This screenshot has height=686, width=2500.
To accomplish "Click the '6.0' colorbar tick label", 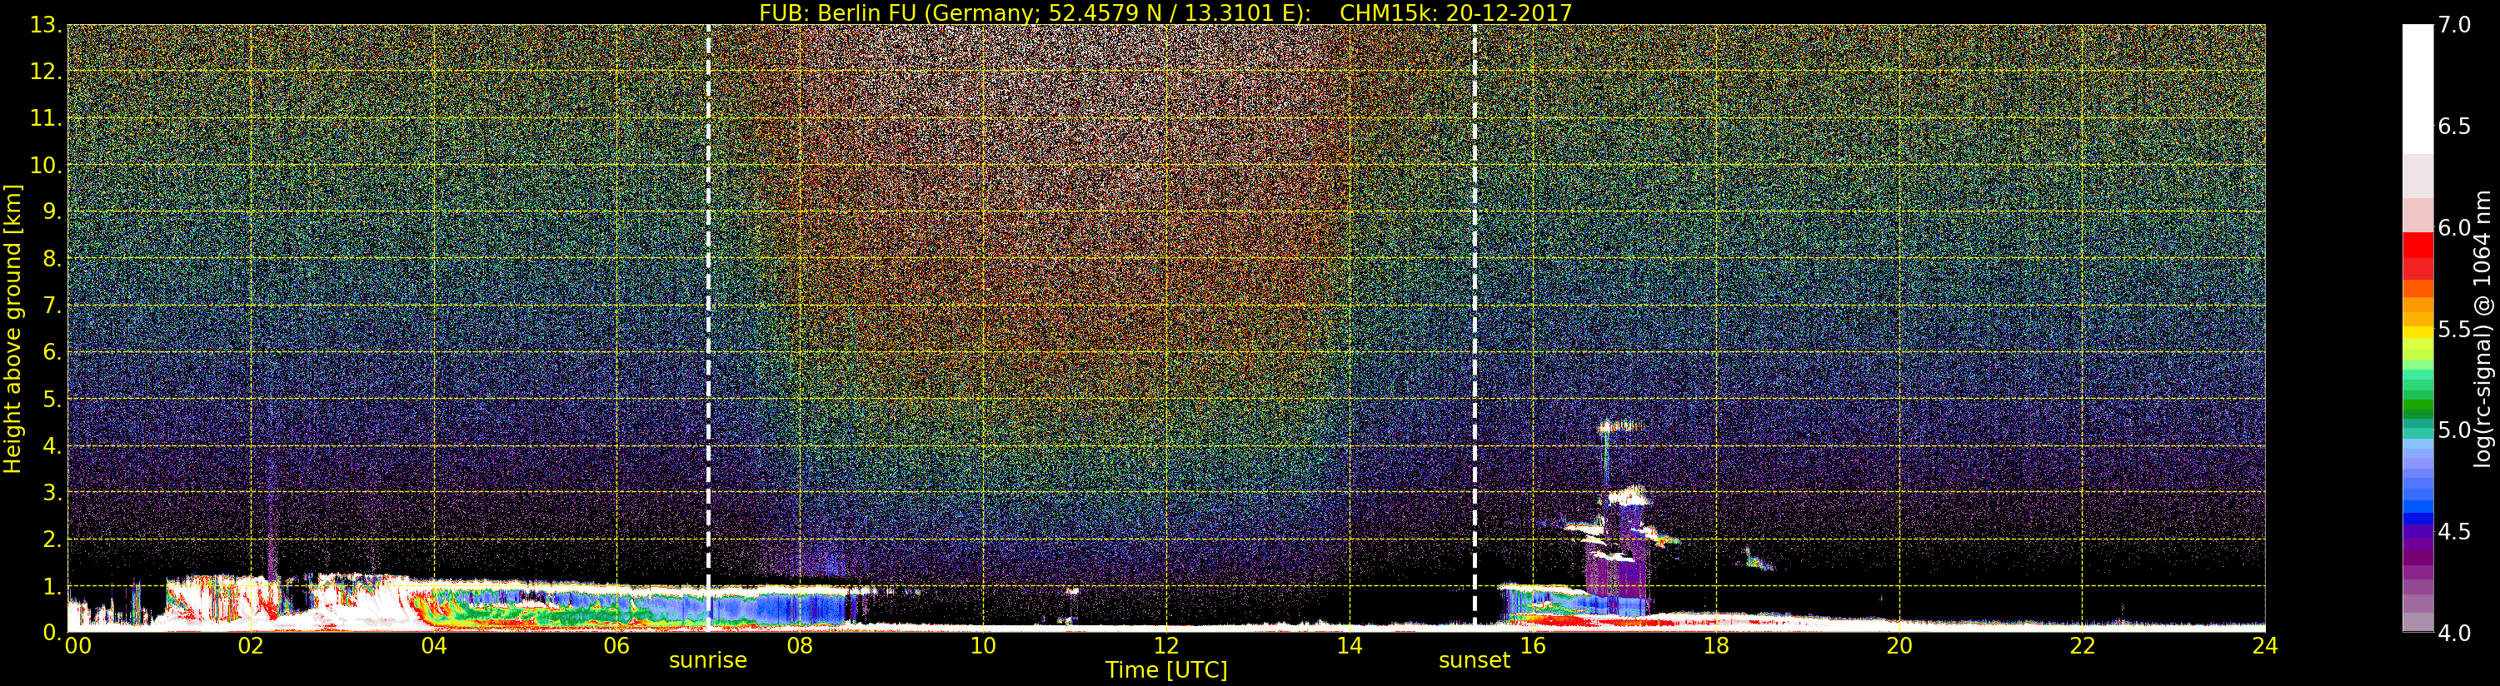I will tap(2454, 228).
